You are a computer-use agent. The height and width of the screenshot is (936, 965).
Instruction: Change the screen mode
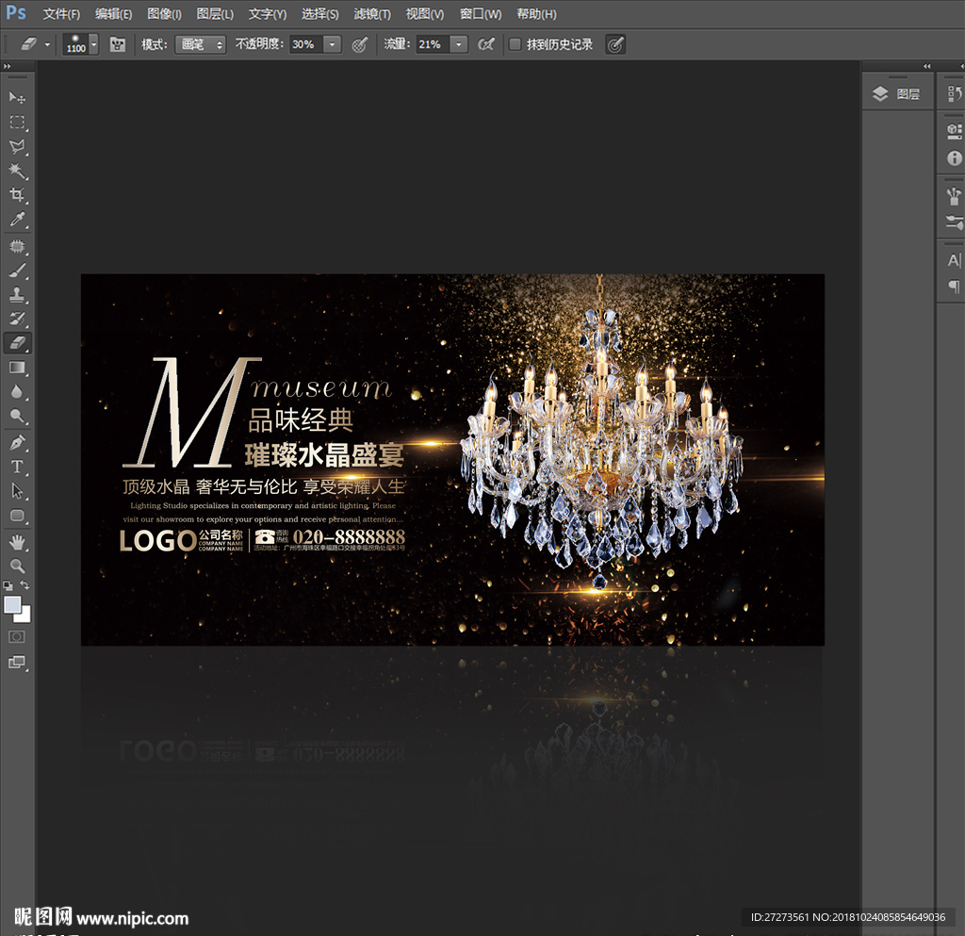[17, 662]
